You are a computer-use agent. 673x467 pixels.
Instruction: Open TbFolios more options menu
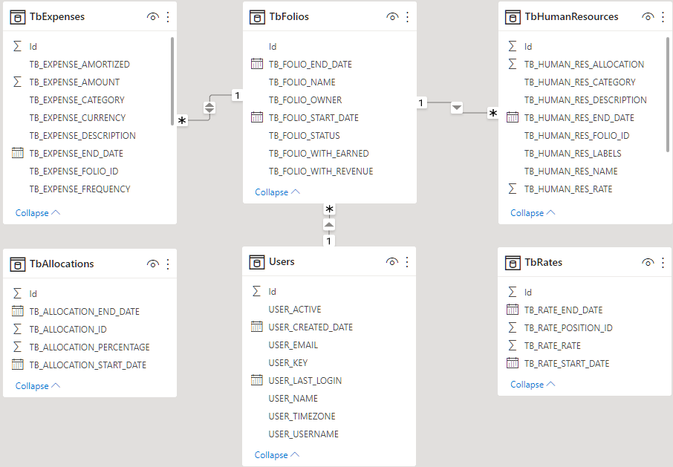pyautogui.click(x=407, y=16)
